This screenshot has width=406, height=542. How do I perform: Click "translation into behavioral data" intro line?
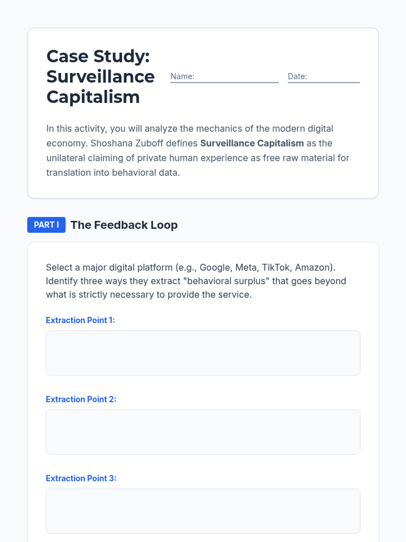[113, 173]
